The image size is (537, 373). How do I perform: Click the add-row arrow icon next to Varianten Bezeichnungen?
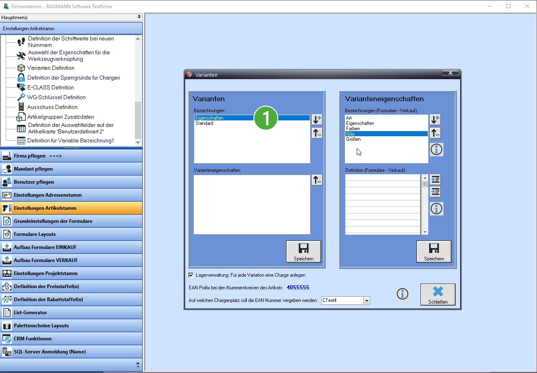coord(317,120)
